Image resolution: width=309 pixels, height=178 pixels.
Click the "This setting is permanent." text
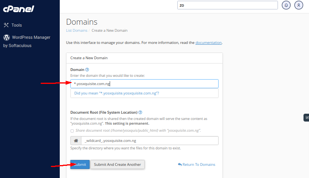click(127, 124)
